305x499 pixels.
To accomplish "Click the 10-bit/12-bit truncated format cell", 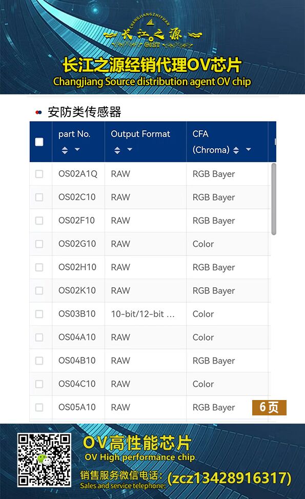I will (x=143, y=314).
